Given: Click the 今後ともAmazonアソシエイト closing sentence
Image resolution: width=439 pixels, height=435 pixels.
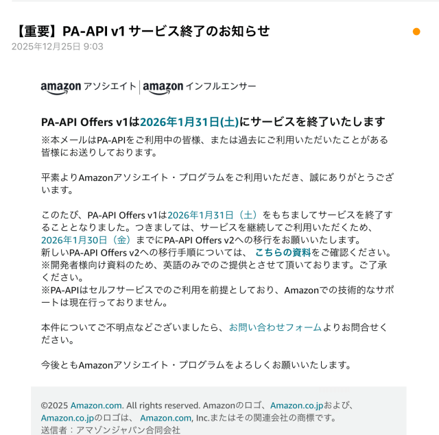Looking at the screenshot, I should (x=196, y=365).
